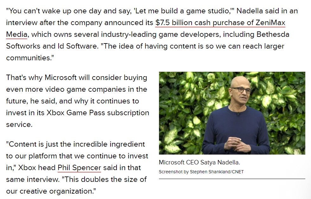Image resolution: width=311 pixels, height=199 pixels.
Task: Click the phrase "our creative organization."
Action: coord(51,191)
